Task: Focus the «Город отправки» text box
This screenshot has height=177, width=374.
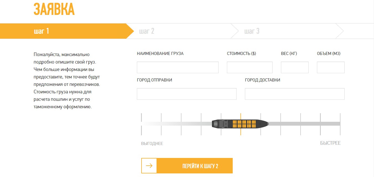Action: 186,94
